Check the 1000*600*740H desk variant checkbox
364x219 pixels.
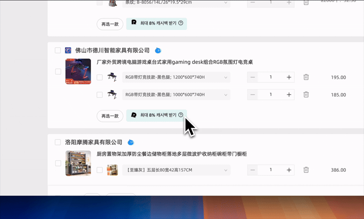[100, 95]
